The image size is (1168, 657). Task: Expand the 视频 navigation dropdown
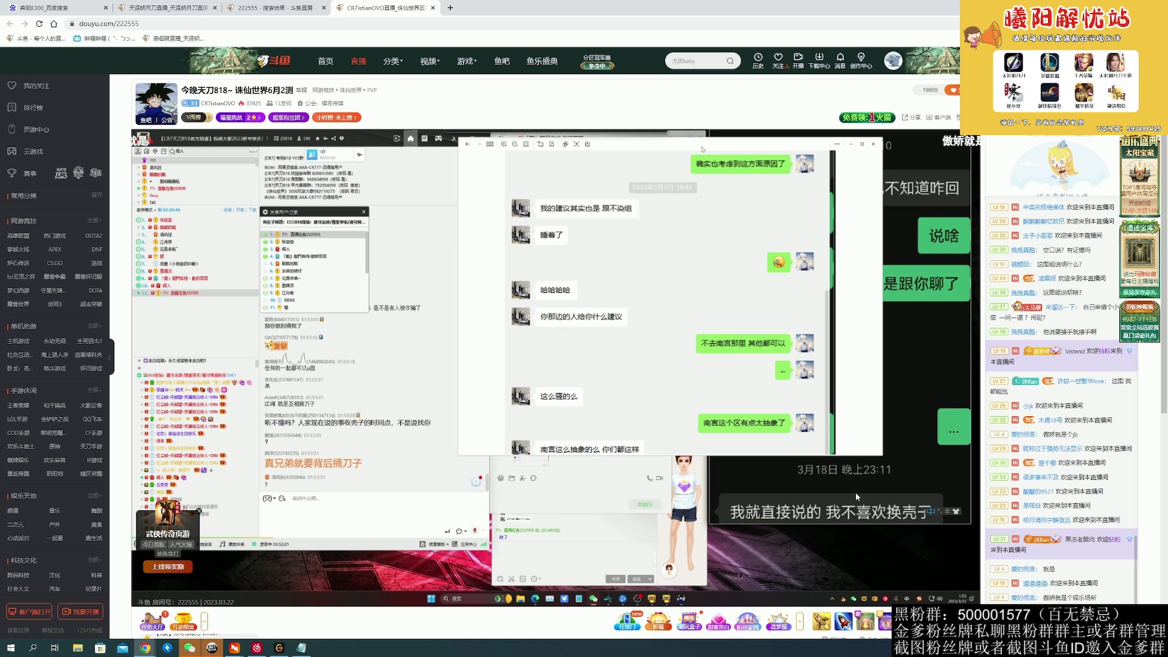[429, 61]
